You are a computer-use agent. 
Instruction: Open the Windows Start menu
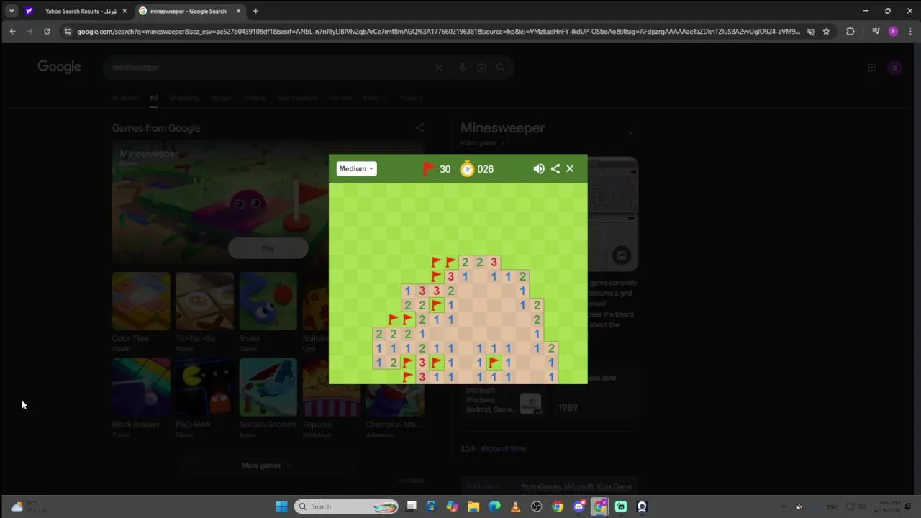point(281,506)
